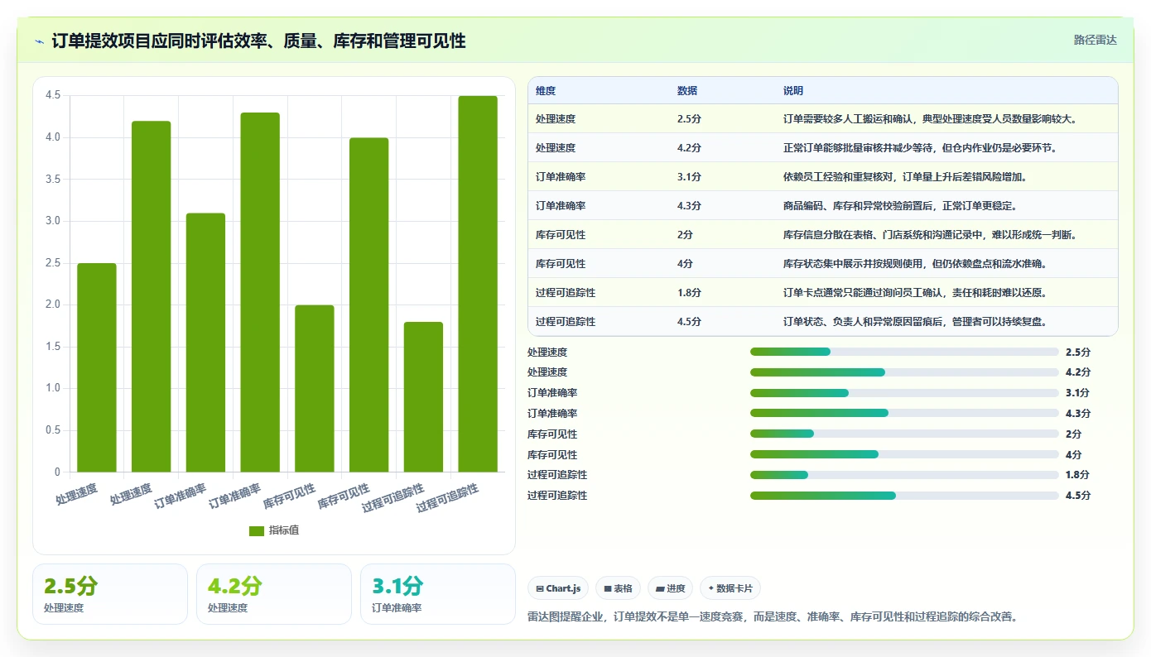Image resolution: width=1151 pixels, height=657 pixels.
Task: Click the description starting 商品编码、库存和异常校验
Action: tap(900, 206)
